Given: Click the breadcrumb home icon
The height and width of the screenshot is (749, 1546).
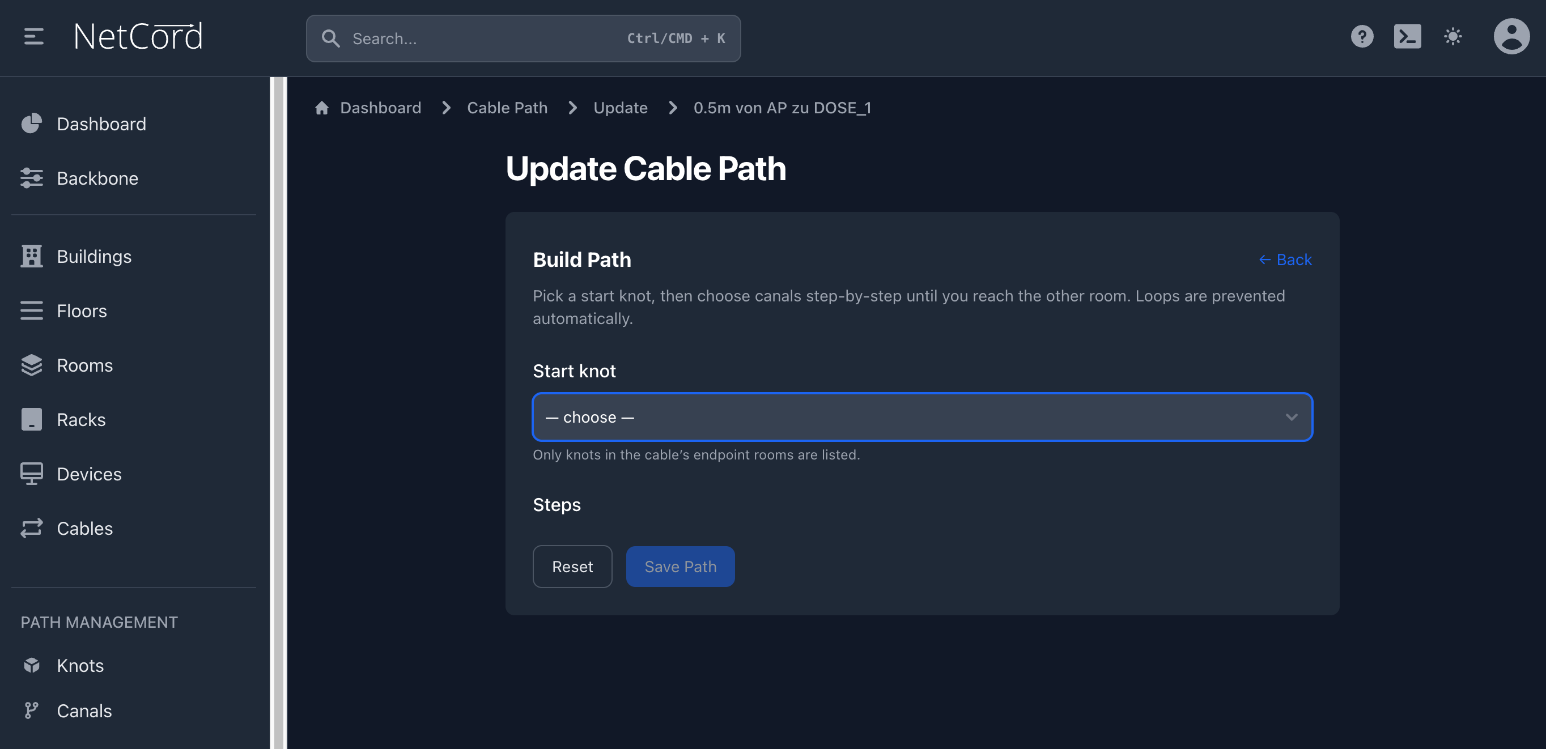Looking at the screenshot, I should (322, 108).
